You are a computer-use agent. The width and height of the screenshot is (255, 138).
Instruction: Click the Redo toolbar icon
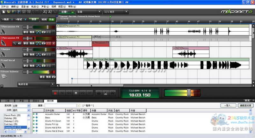pos(39,12)
